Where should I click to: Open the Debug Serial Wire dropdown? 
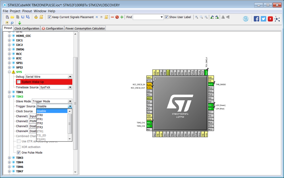coord(49,77)
